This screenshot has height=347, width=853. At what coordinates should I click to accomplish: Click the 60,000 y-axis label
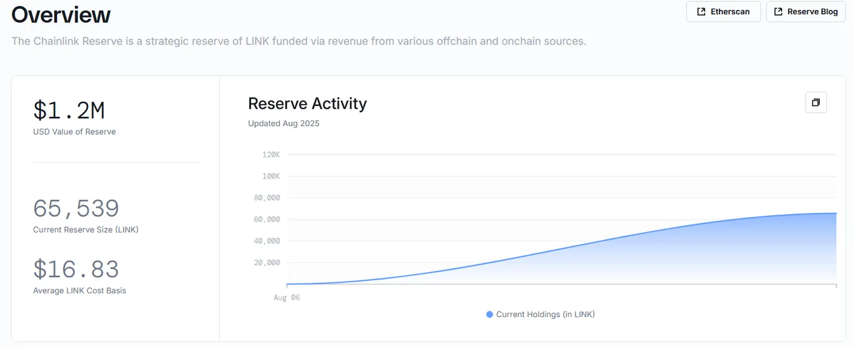pos(267,219)
